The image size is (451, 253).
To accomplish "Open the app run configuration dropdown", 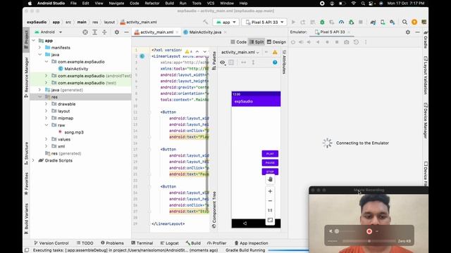I will coord(226,22).
